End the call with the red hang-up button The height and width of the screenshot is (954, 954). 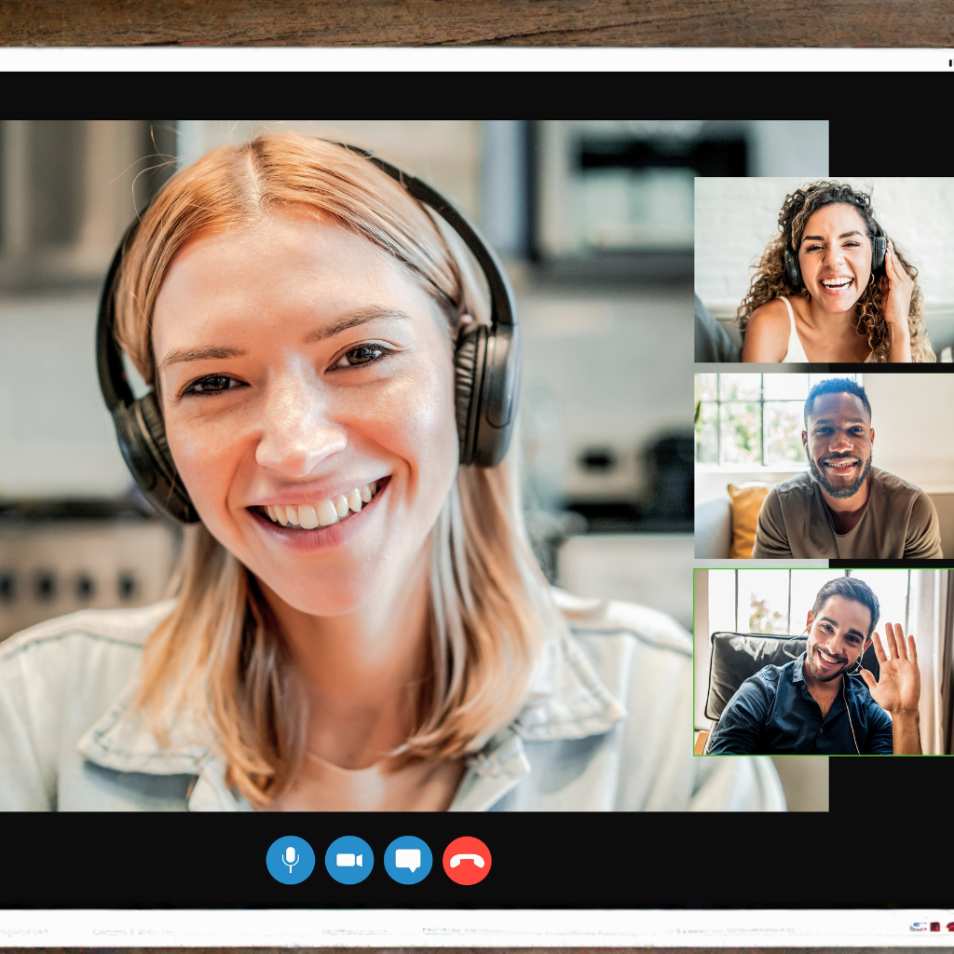[467, 860]
